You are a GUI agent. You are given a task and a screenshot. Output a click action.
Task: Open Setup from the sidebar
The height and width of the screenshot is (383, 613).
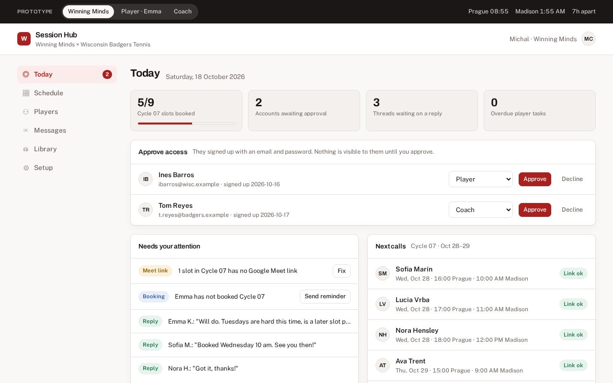point(67,168)
